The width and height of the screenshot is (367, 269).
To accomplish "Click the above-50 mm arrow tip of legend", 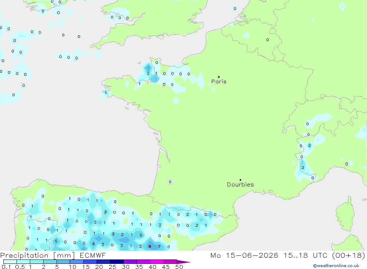I will tap(183, 262).
